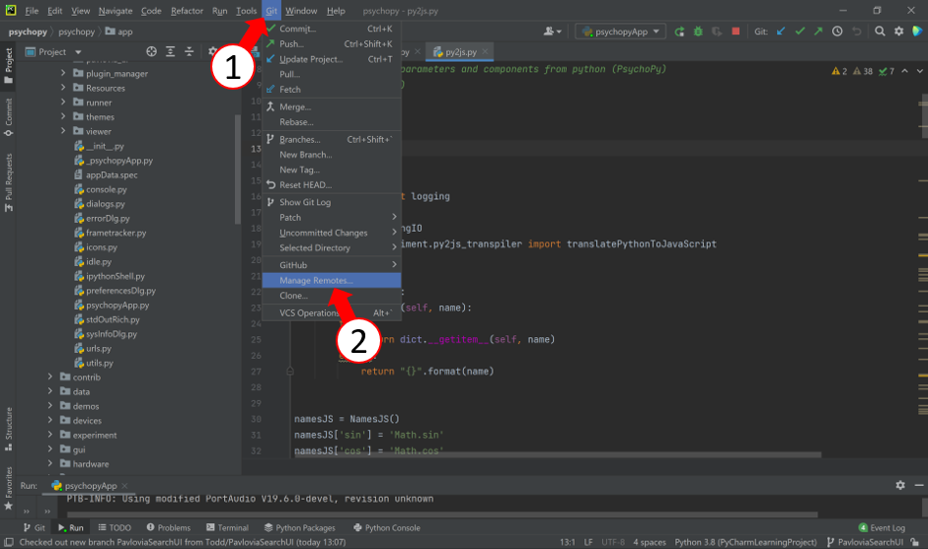The image size is (928, 549).
Task: Expand the demos folder
Action: [x=50, y=406]
